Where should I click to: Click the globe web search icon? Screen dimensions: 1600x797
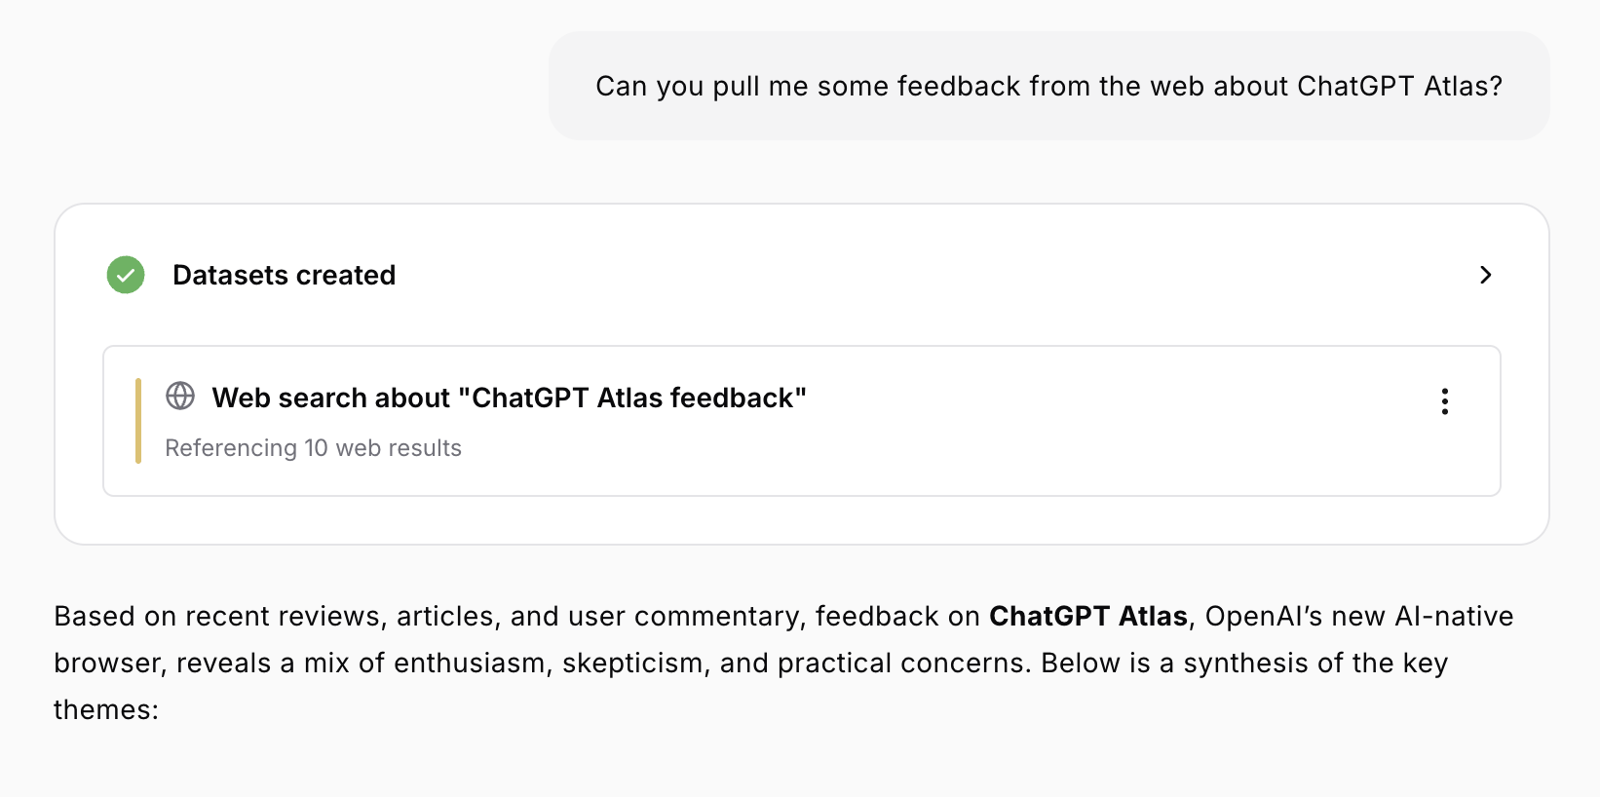point(180,396)
